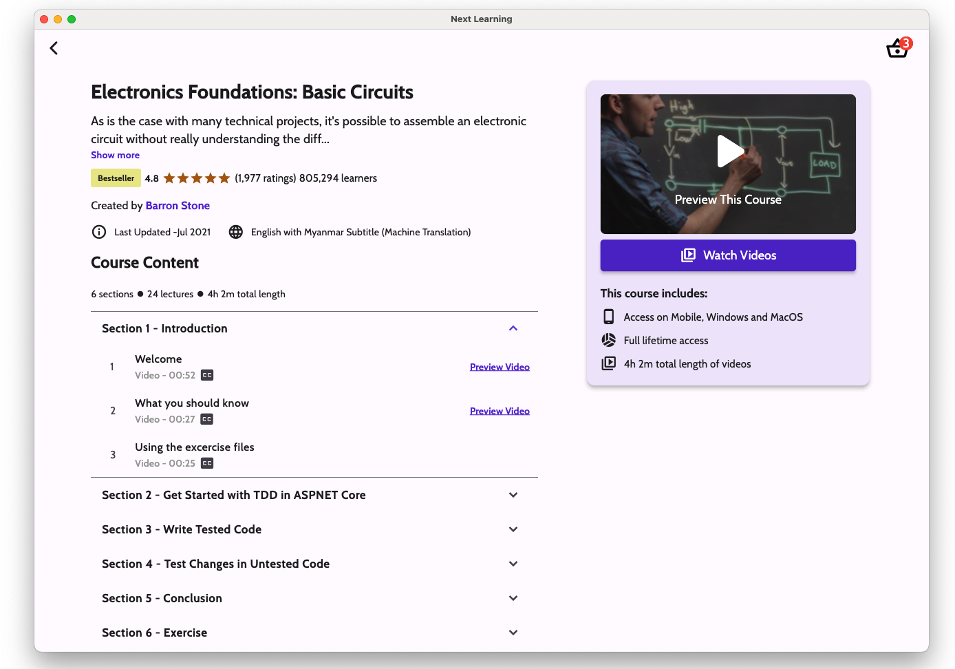955x669 pixels.
Task: Click the info icon beside Last Updated
Action: click(x=99, y=232)
